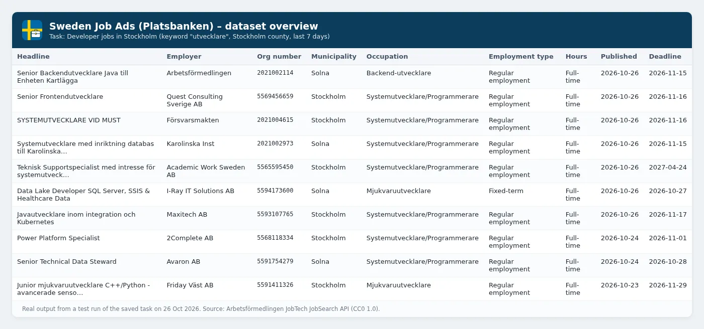
Task: Click Solna in the Avaron AB row
Action: 320,262
